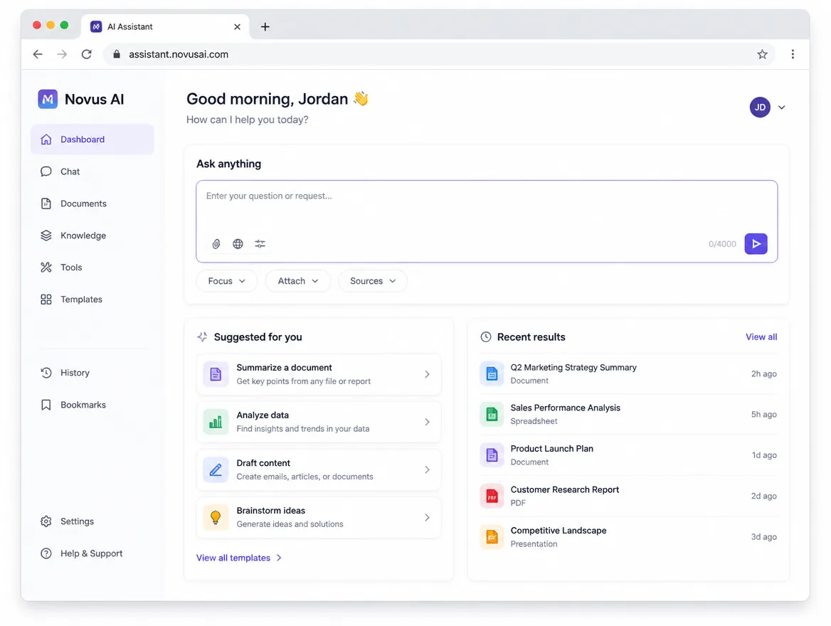Click the Documents file icon in sidebar
The image size is (831, 626).
(46, 203)
